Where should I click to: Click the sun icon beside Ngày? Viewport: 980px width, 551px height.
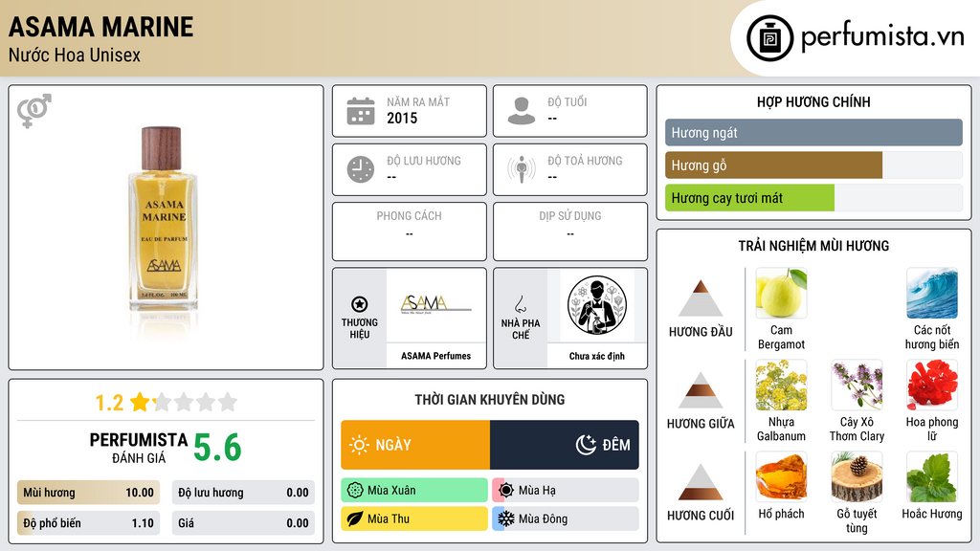pyautogui.click(x=359, y=445)
